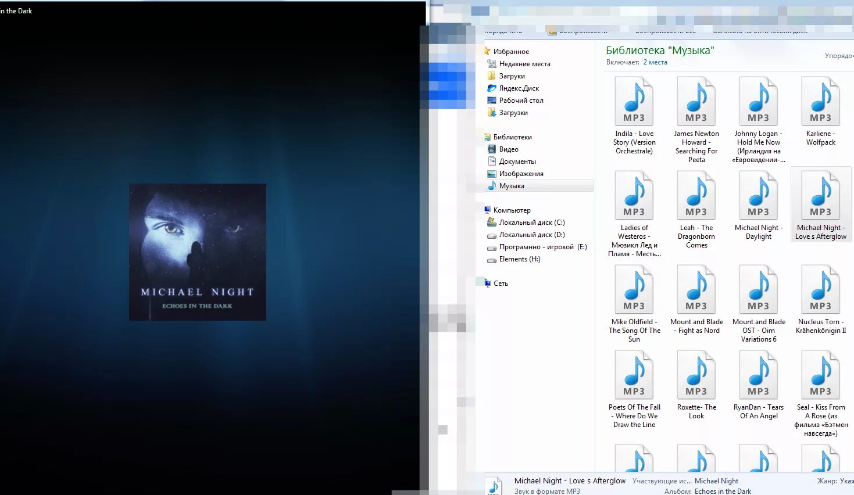Click Michael Night album art in player
This screenshot has height=495, width=854.
point(198,252)
